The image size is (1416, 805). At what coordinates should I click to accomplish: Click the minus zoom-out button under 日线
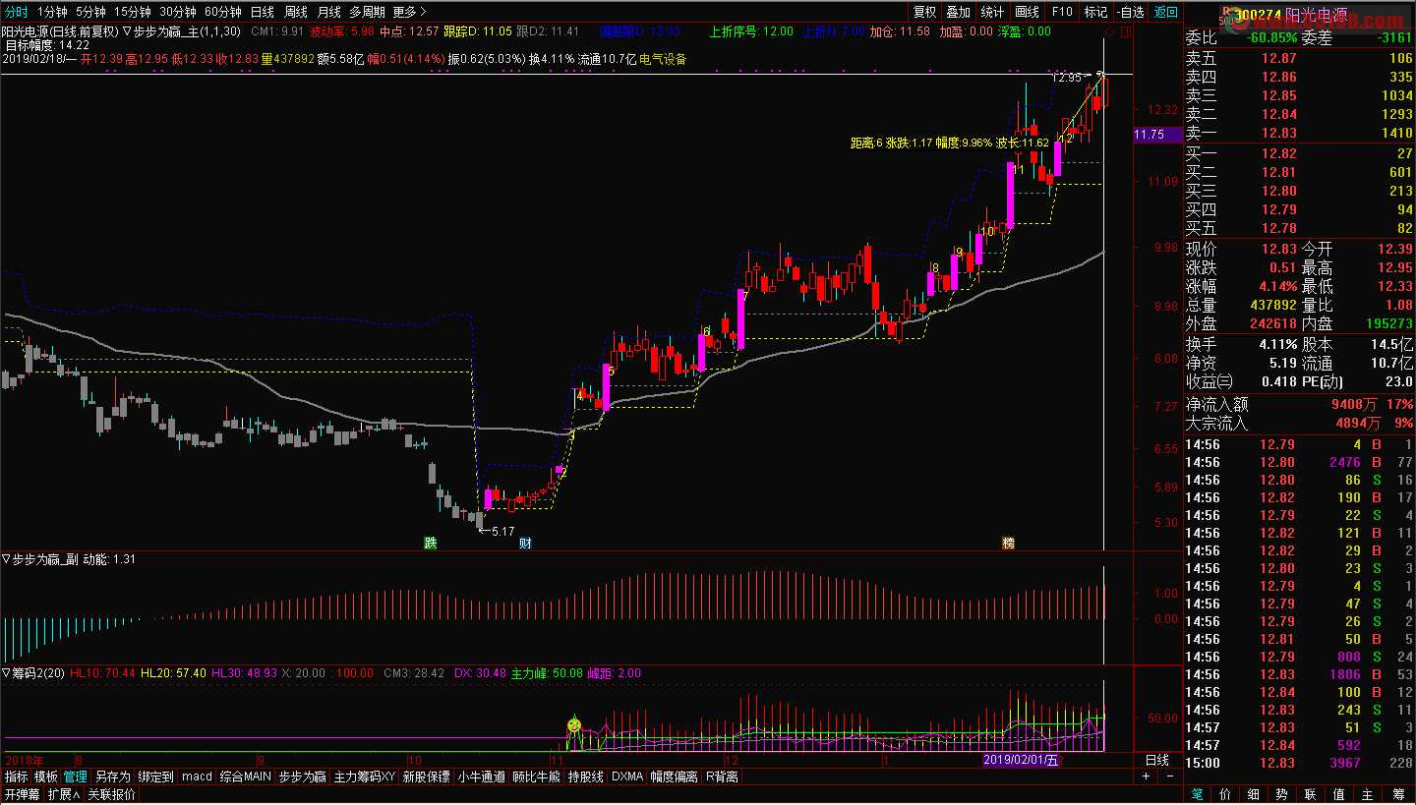pyautogui.click(x=1171, y=776)
